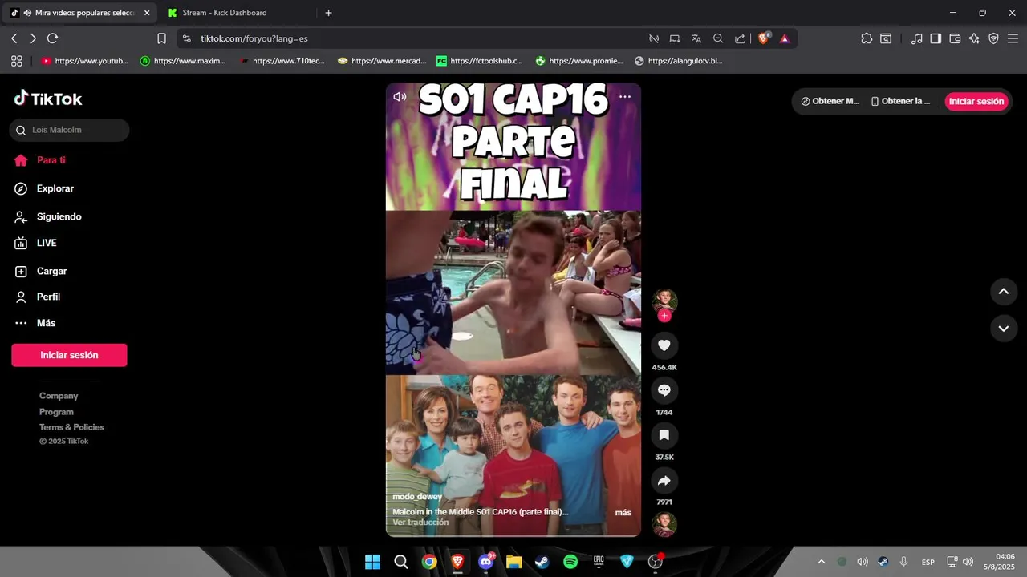Open Spotify from the taskbar
The width and height of the screenshot is (1027, 577).
point(570,562)
